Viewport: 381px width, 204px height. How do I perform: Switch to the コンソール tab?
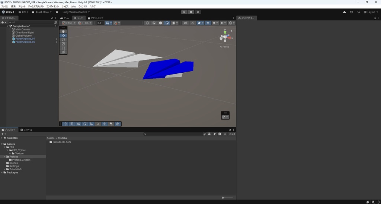pyautogui.click(x=26, y=130)
